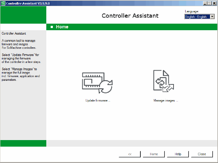Maximize the Controller Assistant window
Screen dimensions: 218x163
[209, 3]
